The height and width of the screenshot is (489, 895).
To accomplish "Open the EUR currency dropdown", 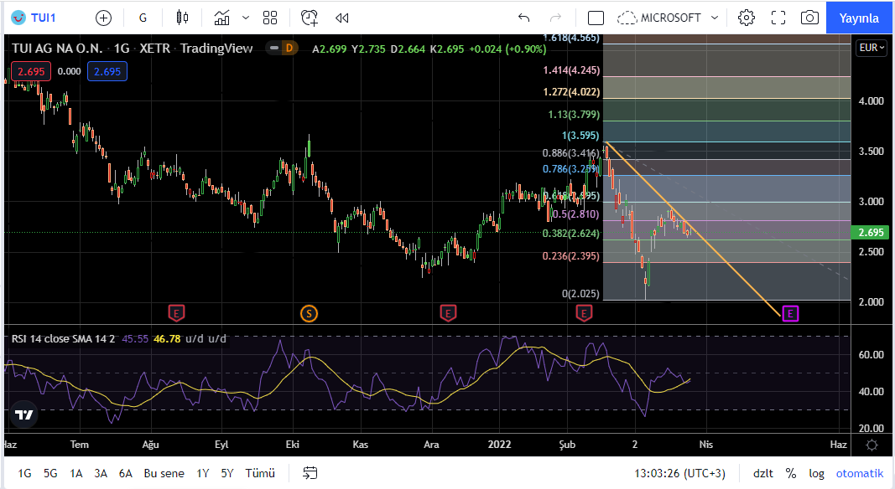I will [872, 47].
